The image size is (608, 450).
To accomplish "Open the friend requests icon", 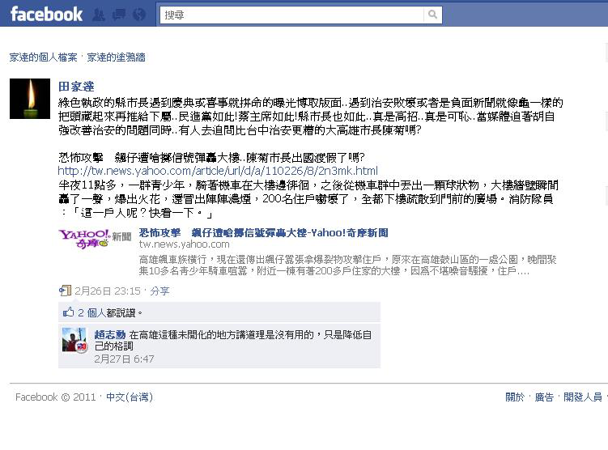I will tap(99, 15).
